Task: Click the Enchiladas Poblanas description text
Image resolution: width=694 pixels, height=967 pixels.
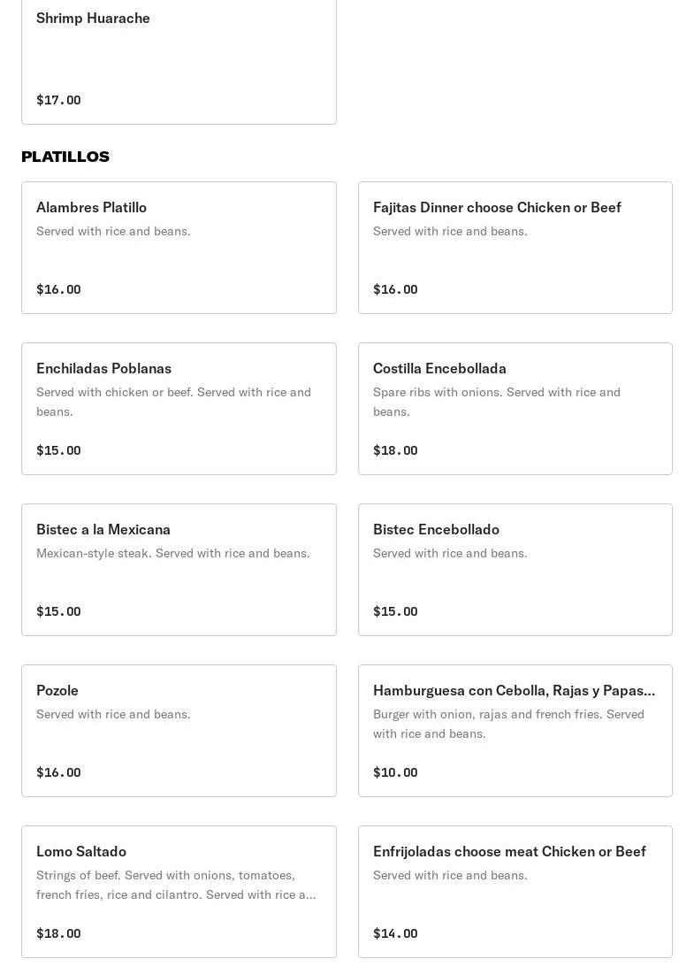Action: click(173, 402)
